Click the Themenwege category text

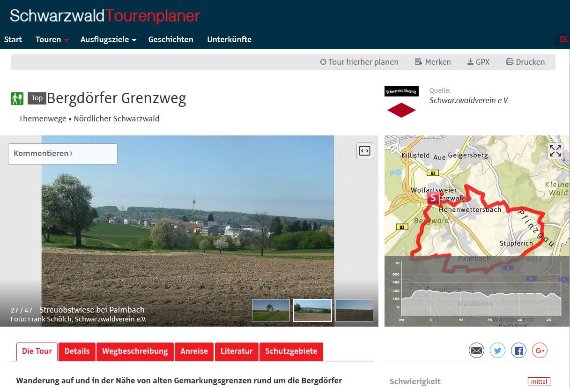click(x=43, y=119)
